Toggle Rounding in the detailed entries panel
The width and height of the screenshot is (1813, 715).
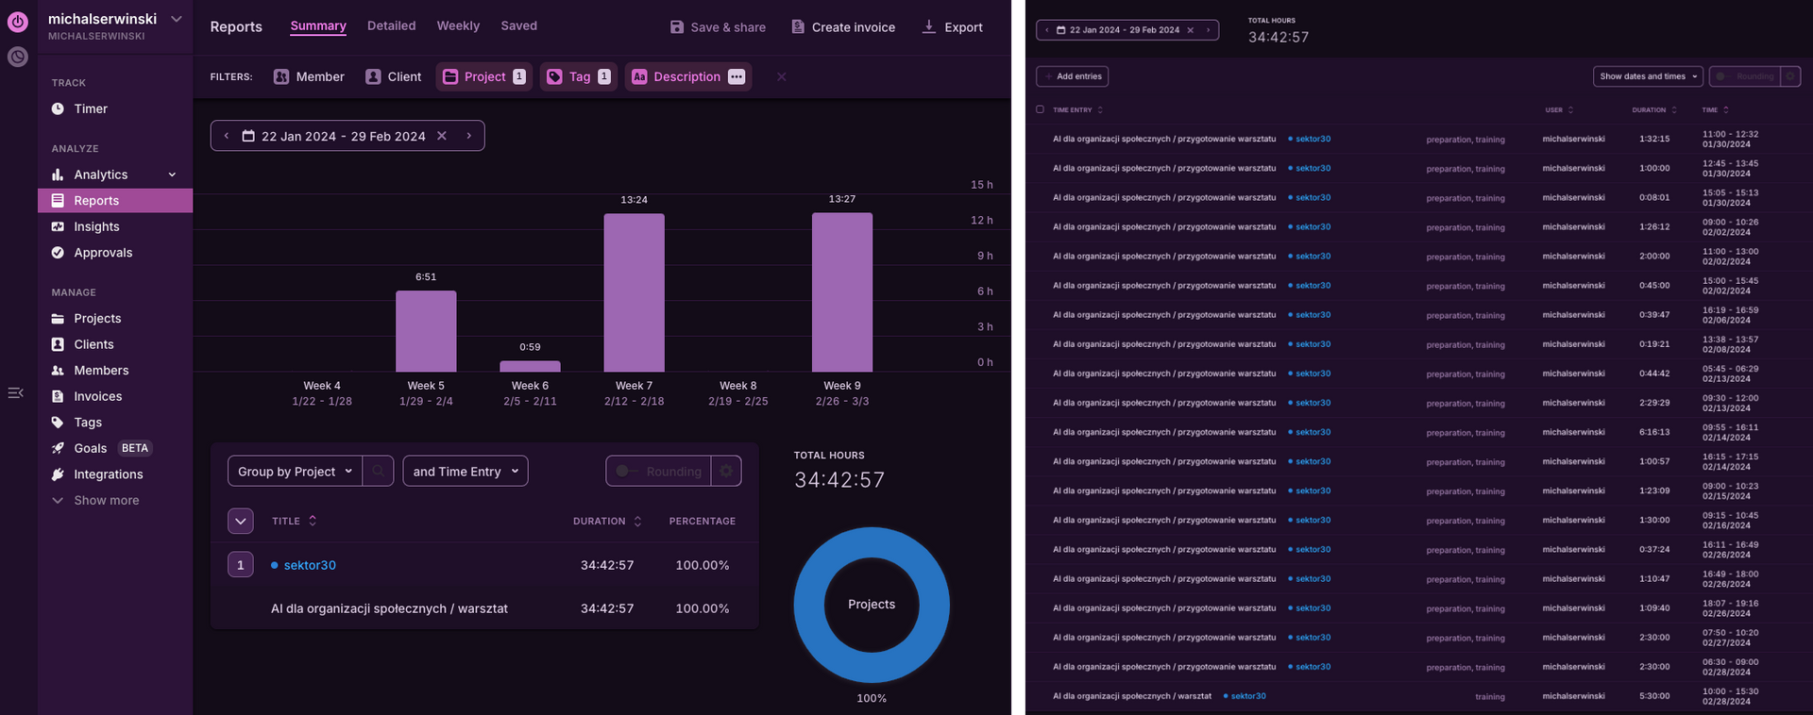[1721, 76]
